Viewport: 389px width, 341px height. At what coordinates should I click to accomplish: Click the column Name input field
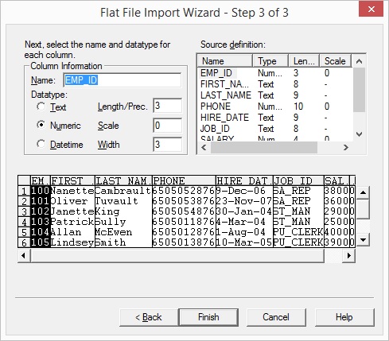click(x=123, y=80)
